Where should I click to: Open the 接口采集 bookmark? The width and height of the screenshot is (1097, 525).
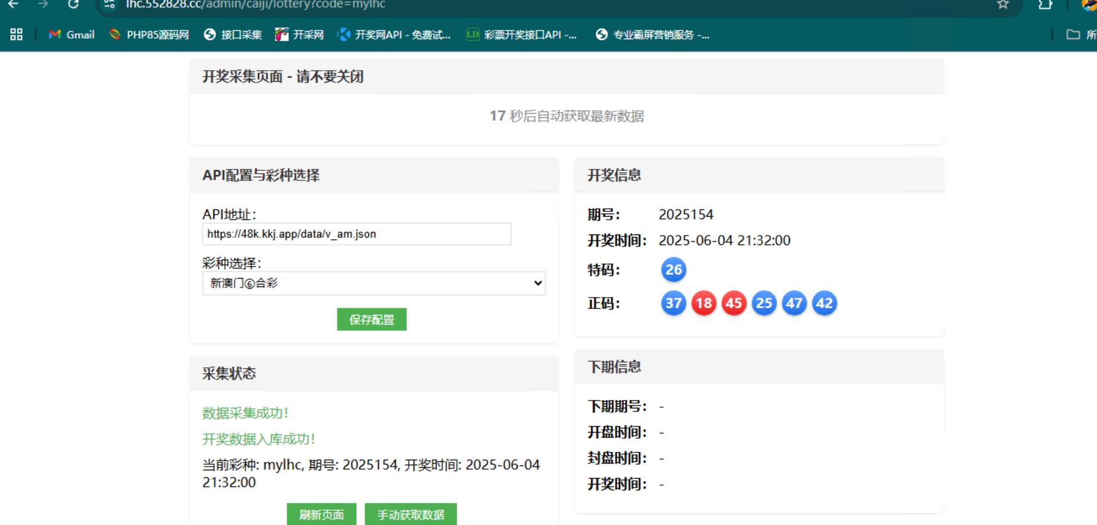(x=233, y=35)
